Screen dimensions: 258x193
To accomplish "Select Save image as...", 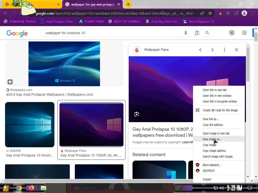I will tap(219, 139).
